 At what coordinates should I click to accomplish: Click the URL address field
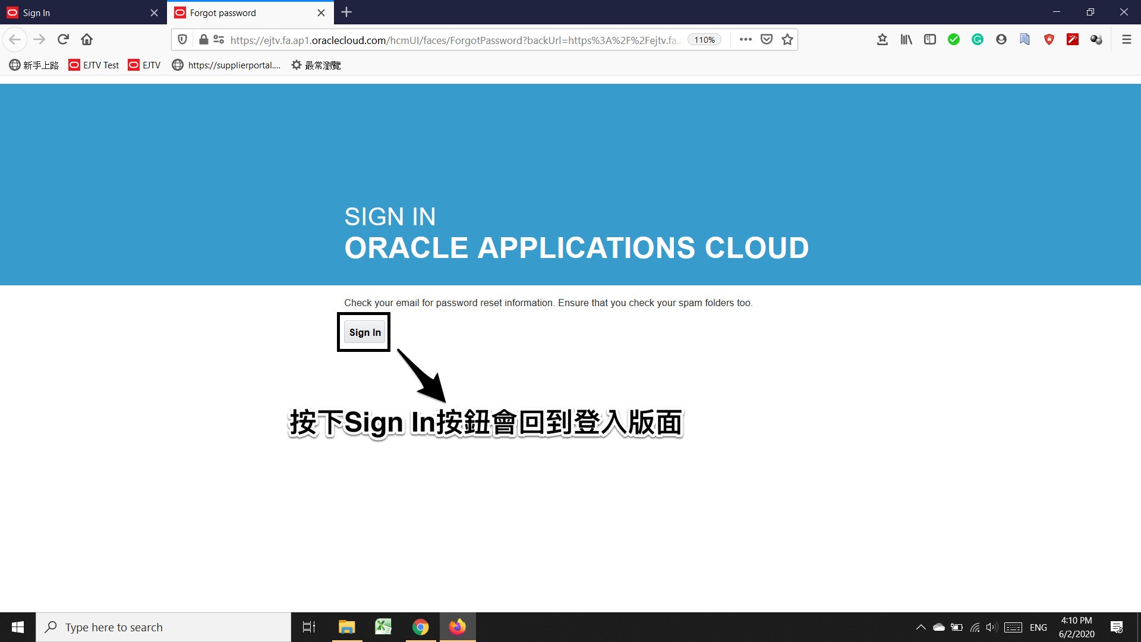pyautogui.click(x=455, y=40)
